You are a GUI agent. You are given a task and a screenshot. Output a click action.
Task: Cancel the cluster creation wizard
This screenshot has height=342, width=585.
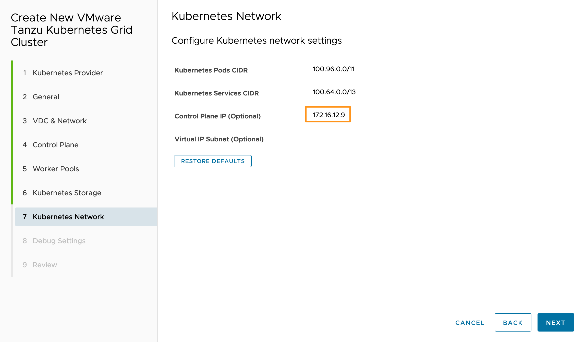470,323
